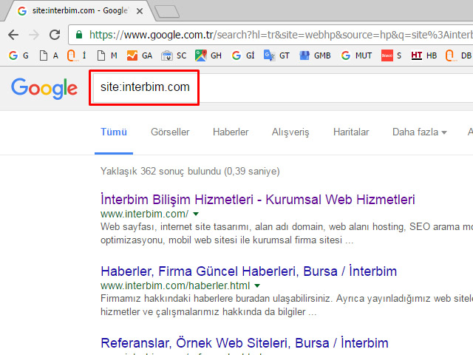Click the www.interbim.com/ green URL
This screenshot has width=473, height=355.
tap(145, 214)
